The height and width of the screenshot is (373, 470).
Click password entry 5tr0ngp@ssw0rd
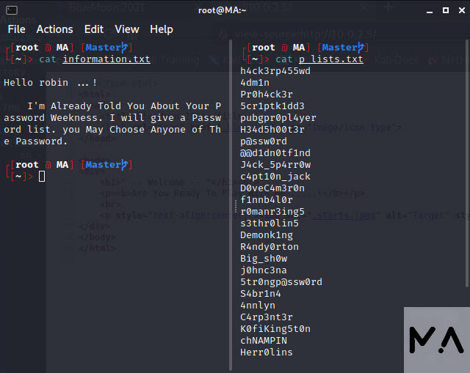[281, 282]
